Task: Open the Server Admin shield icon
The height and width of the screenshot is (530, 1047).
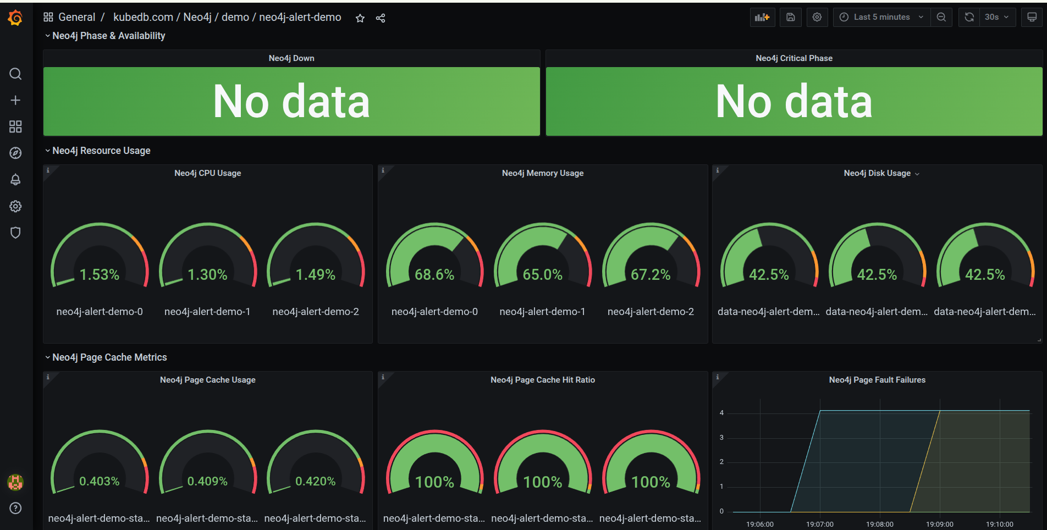Action: [x=15, y=233]
